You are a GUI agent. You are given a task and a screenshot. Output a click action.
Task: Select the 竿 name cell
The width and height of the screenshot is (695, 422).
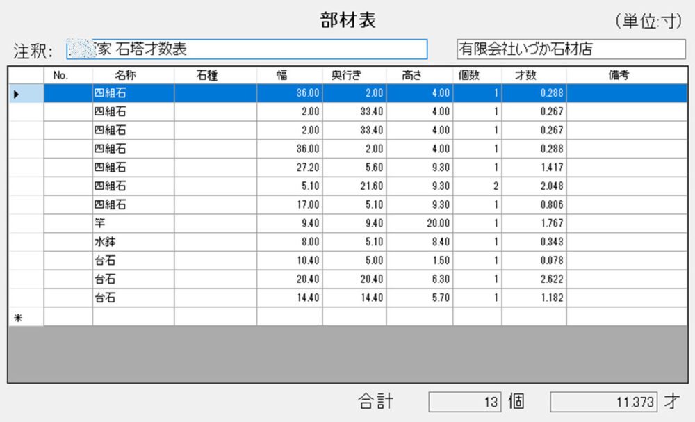click(133, 223)
